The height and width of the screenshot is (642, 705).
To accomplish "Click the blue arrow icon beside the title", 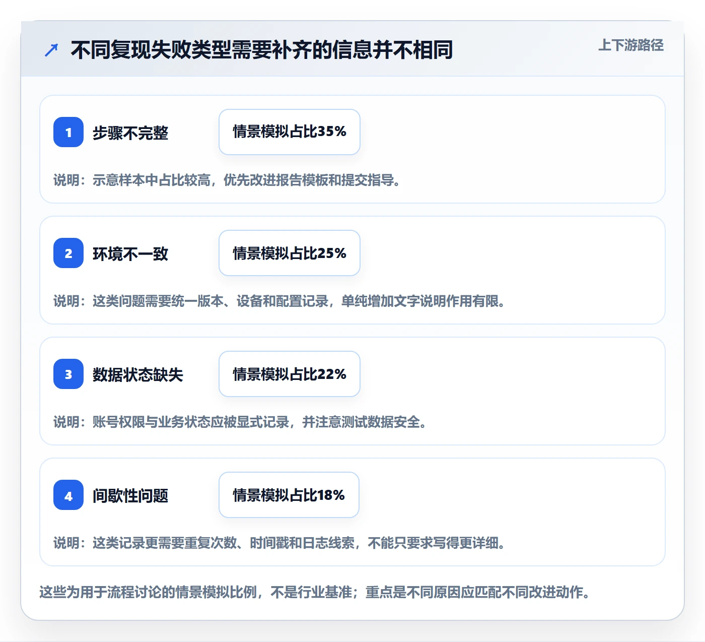I will click(51, 50).
